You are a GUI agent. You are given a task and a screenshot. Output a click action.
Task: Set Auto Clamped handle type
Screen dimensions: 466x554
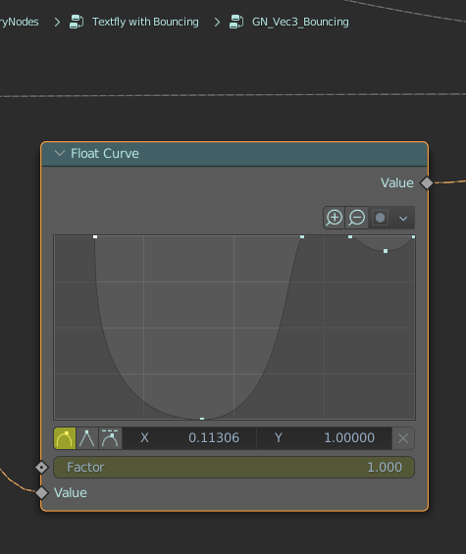110,438
